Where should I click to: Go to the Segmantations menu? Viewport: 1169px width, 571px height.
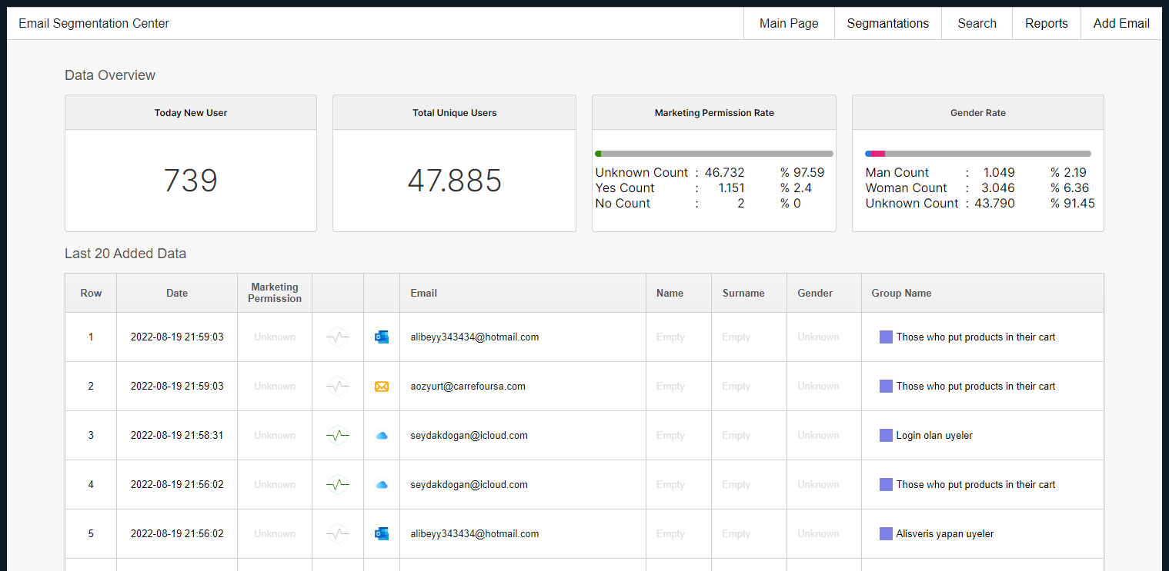click(887, 23)
